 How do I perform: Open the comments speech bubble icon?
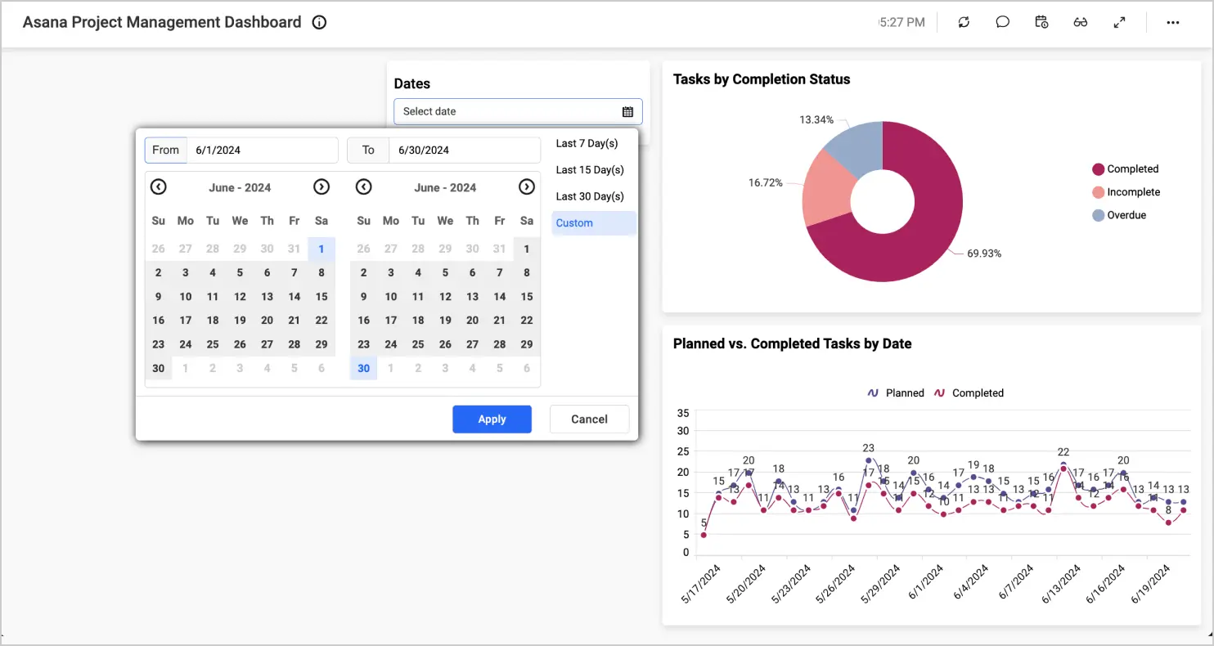pyautogui.click(x=1002, y=23)
